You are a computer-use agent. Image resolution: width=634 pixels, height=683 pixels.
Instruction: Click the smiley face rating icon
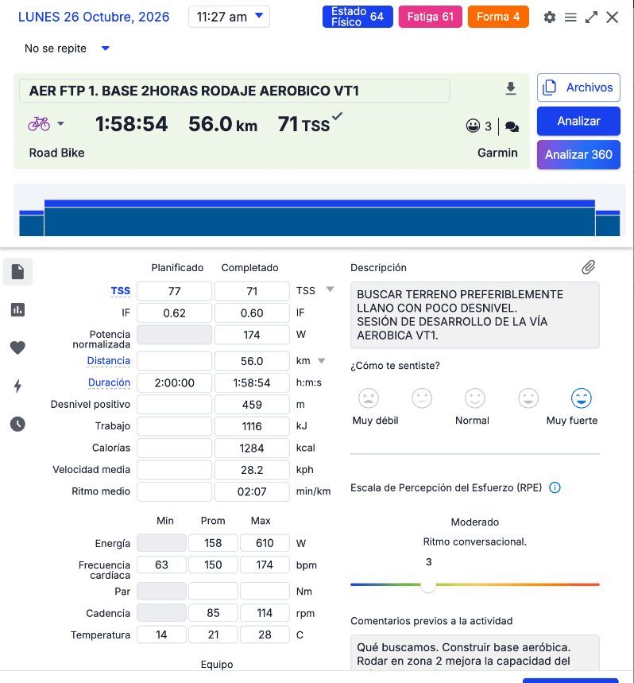473,126
